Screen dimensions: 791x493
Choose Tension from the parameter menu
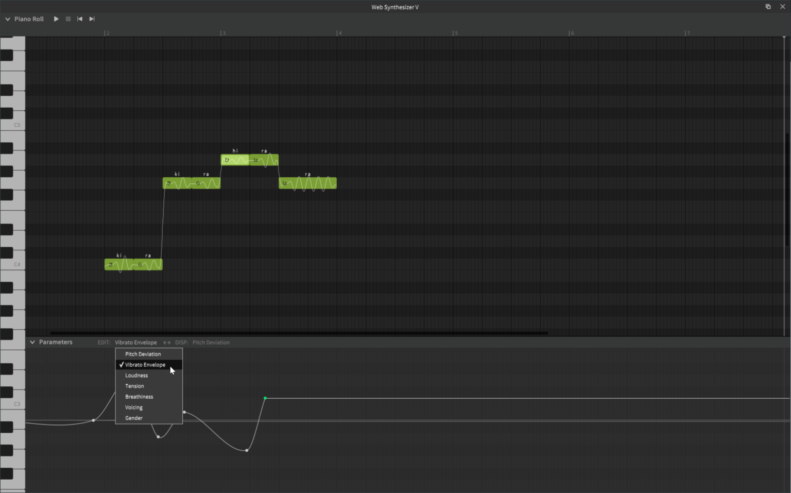(x=134, y=386)
